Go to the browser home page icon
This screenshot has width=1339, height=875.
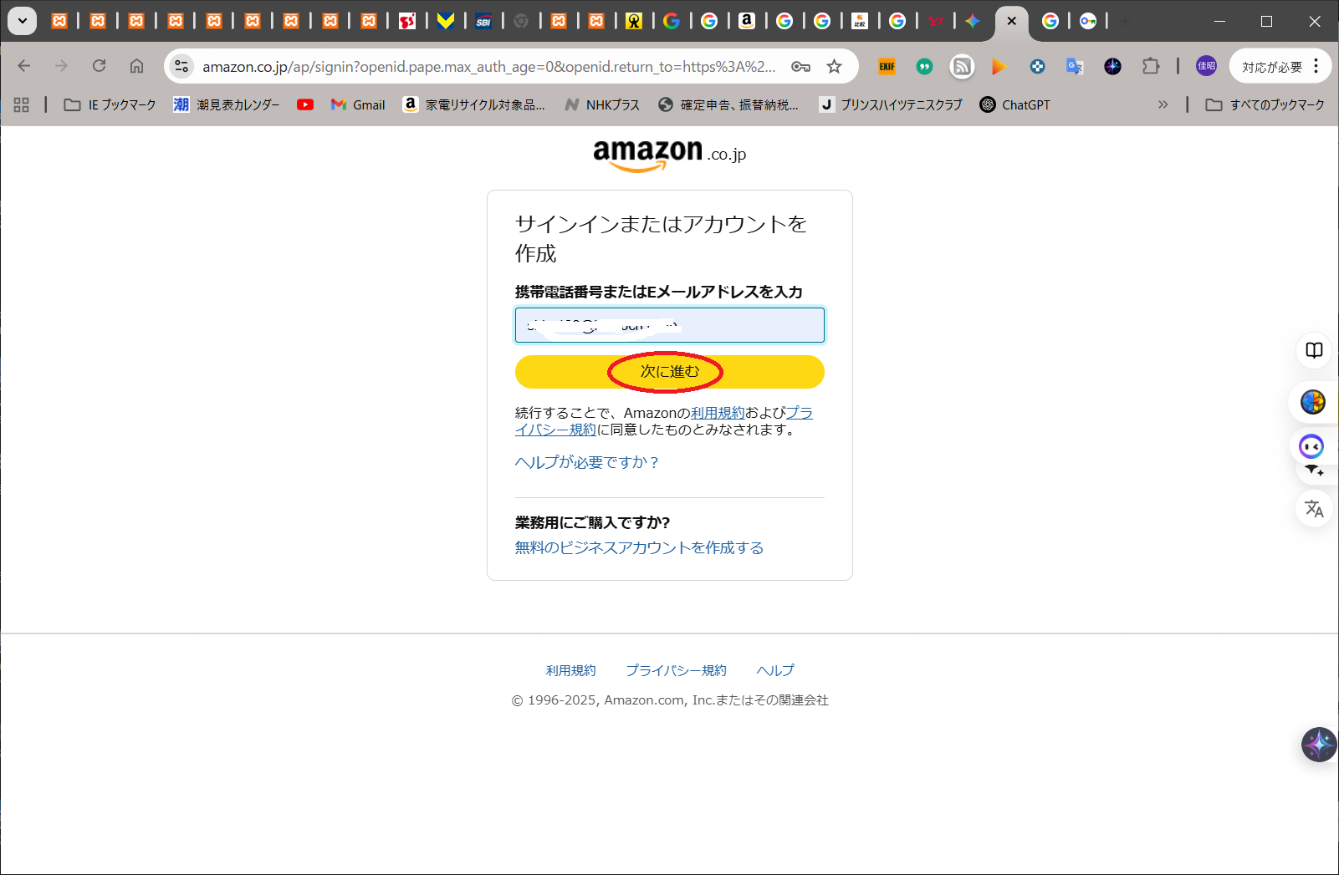(x=136, y=66)
